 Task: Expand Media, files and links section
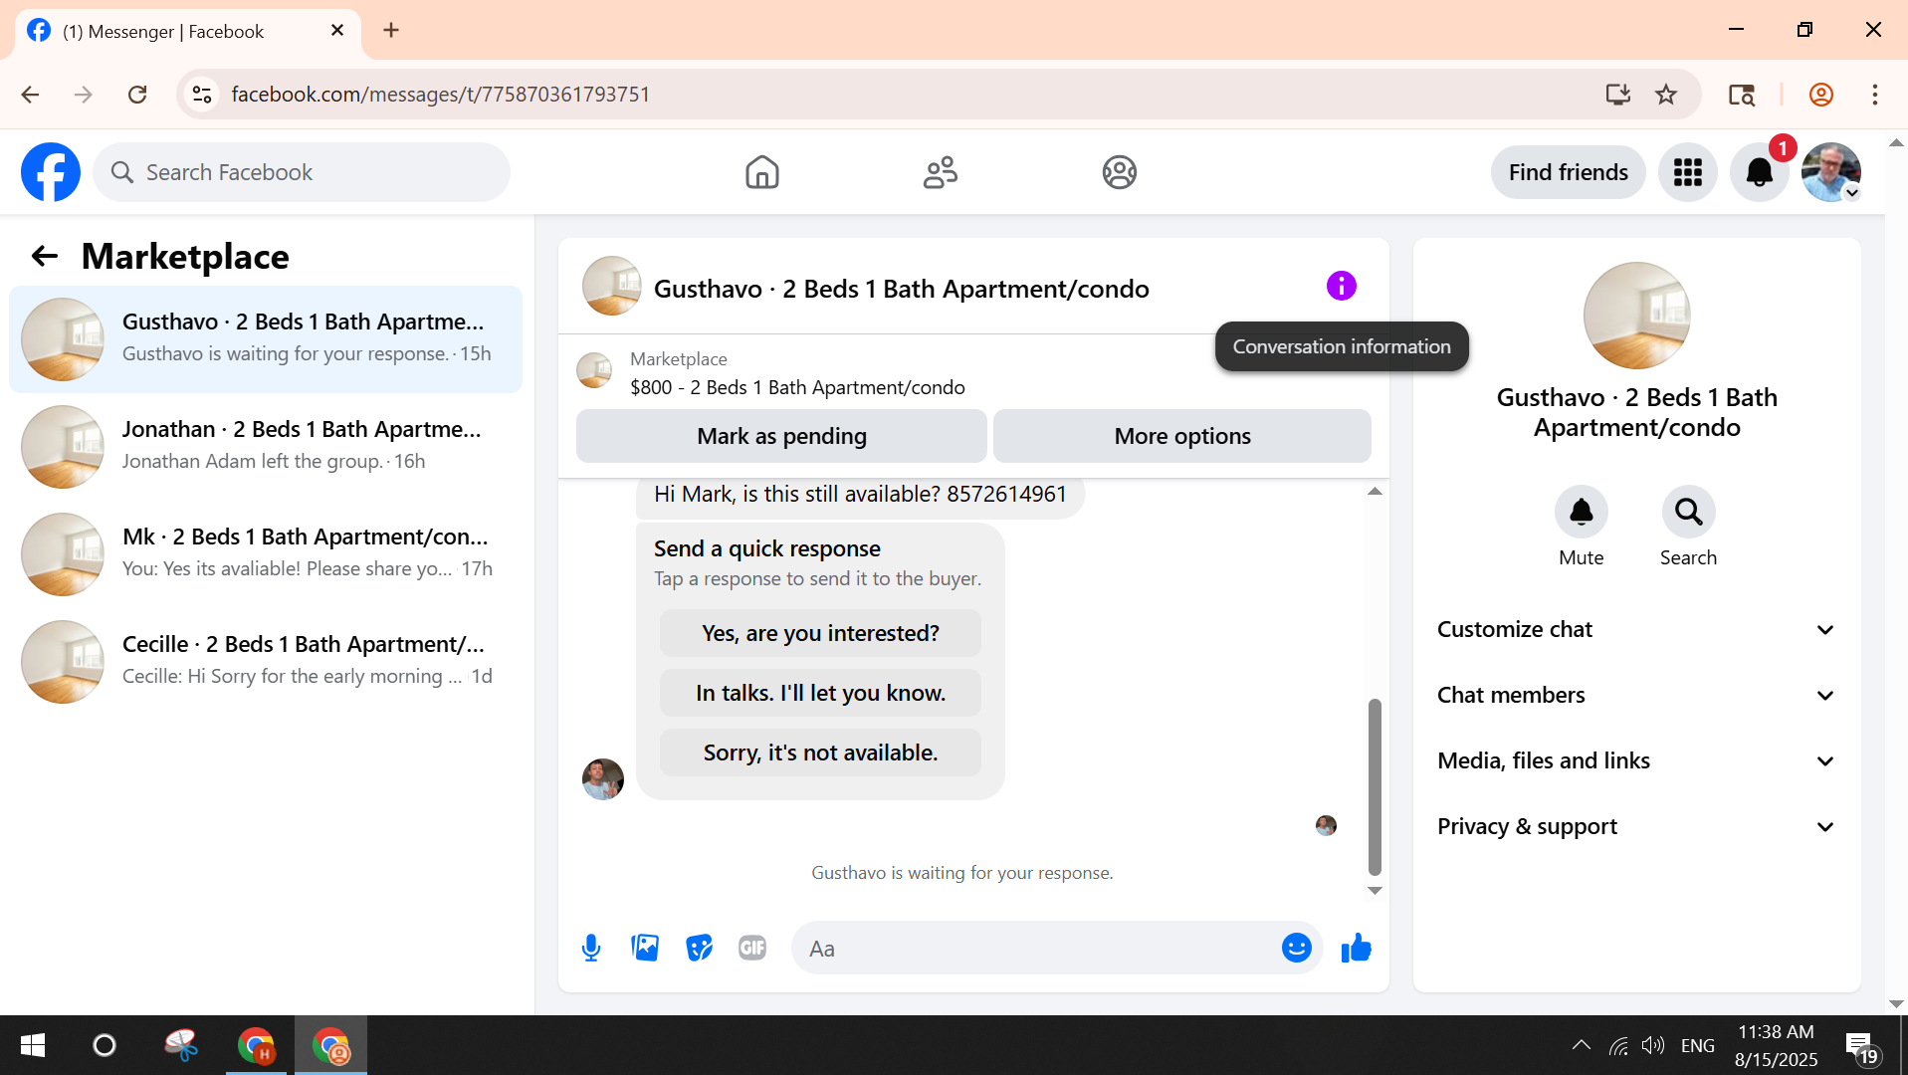point(1636,761)
